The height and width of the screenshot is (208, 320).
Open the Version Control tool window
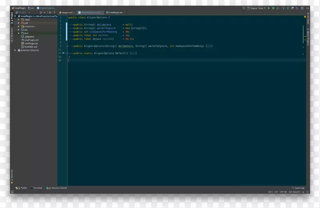57,188
